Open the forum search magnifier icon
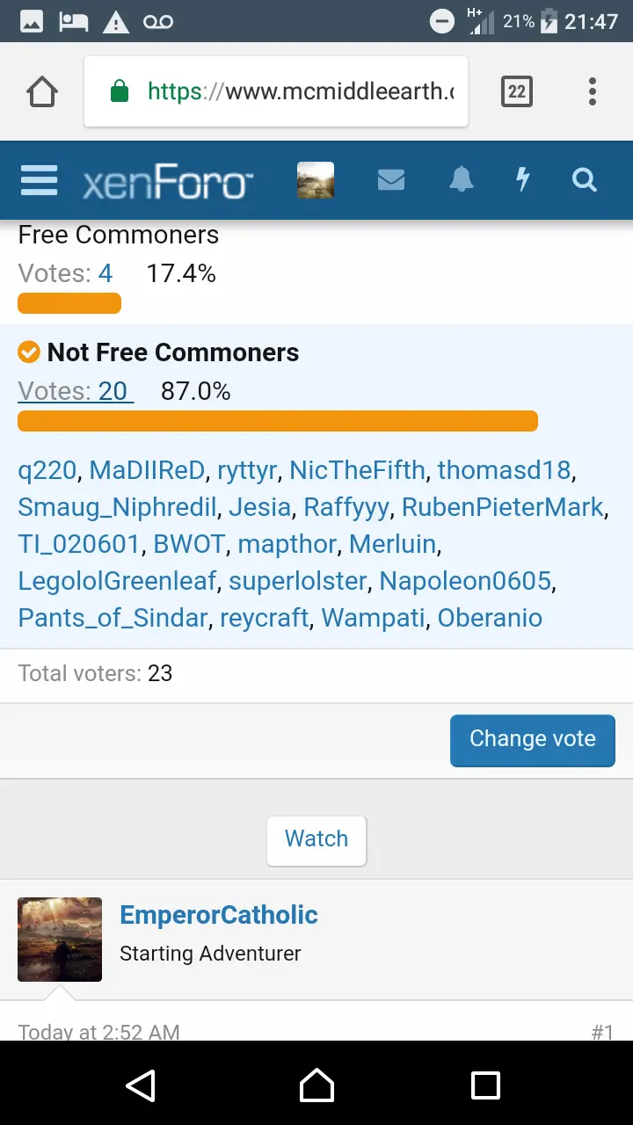The image size is (633, 1125). pos(584,180)
